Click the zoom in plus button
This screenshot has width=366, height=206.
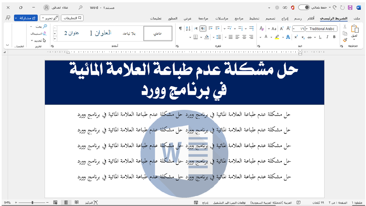16,202
